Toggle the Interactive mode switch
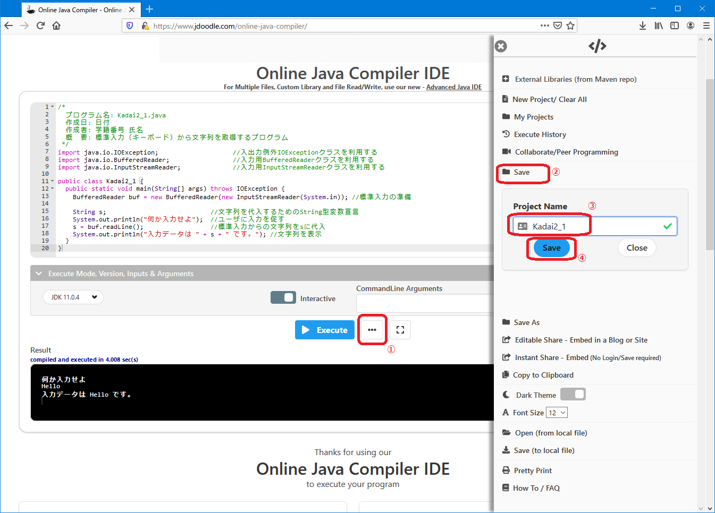The width and height of the screenshot is (715, 513). (283, 297)
